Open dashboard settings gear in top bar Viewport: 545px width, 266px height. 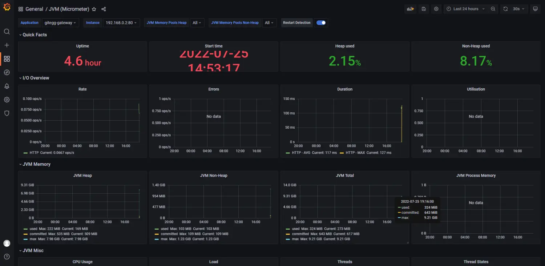point(436,9)
